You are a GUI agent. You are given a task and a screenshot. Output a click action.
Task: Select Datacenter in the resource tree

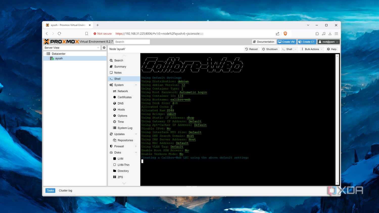click(x=59, y=54)
